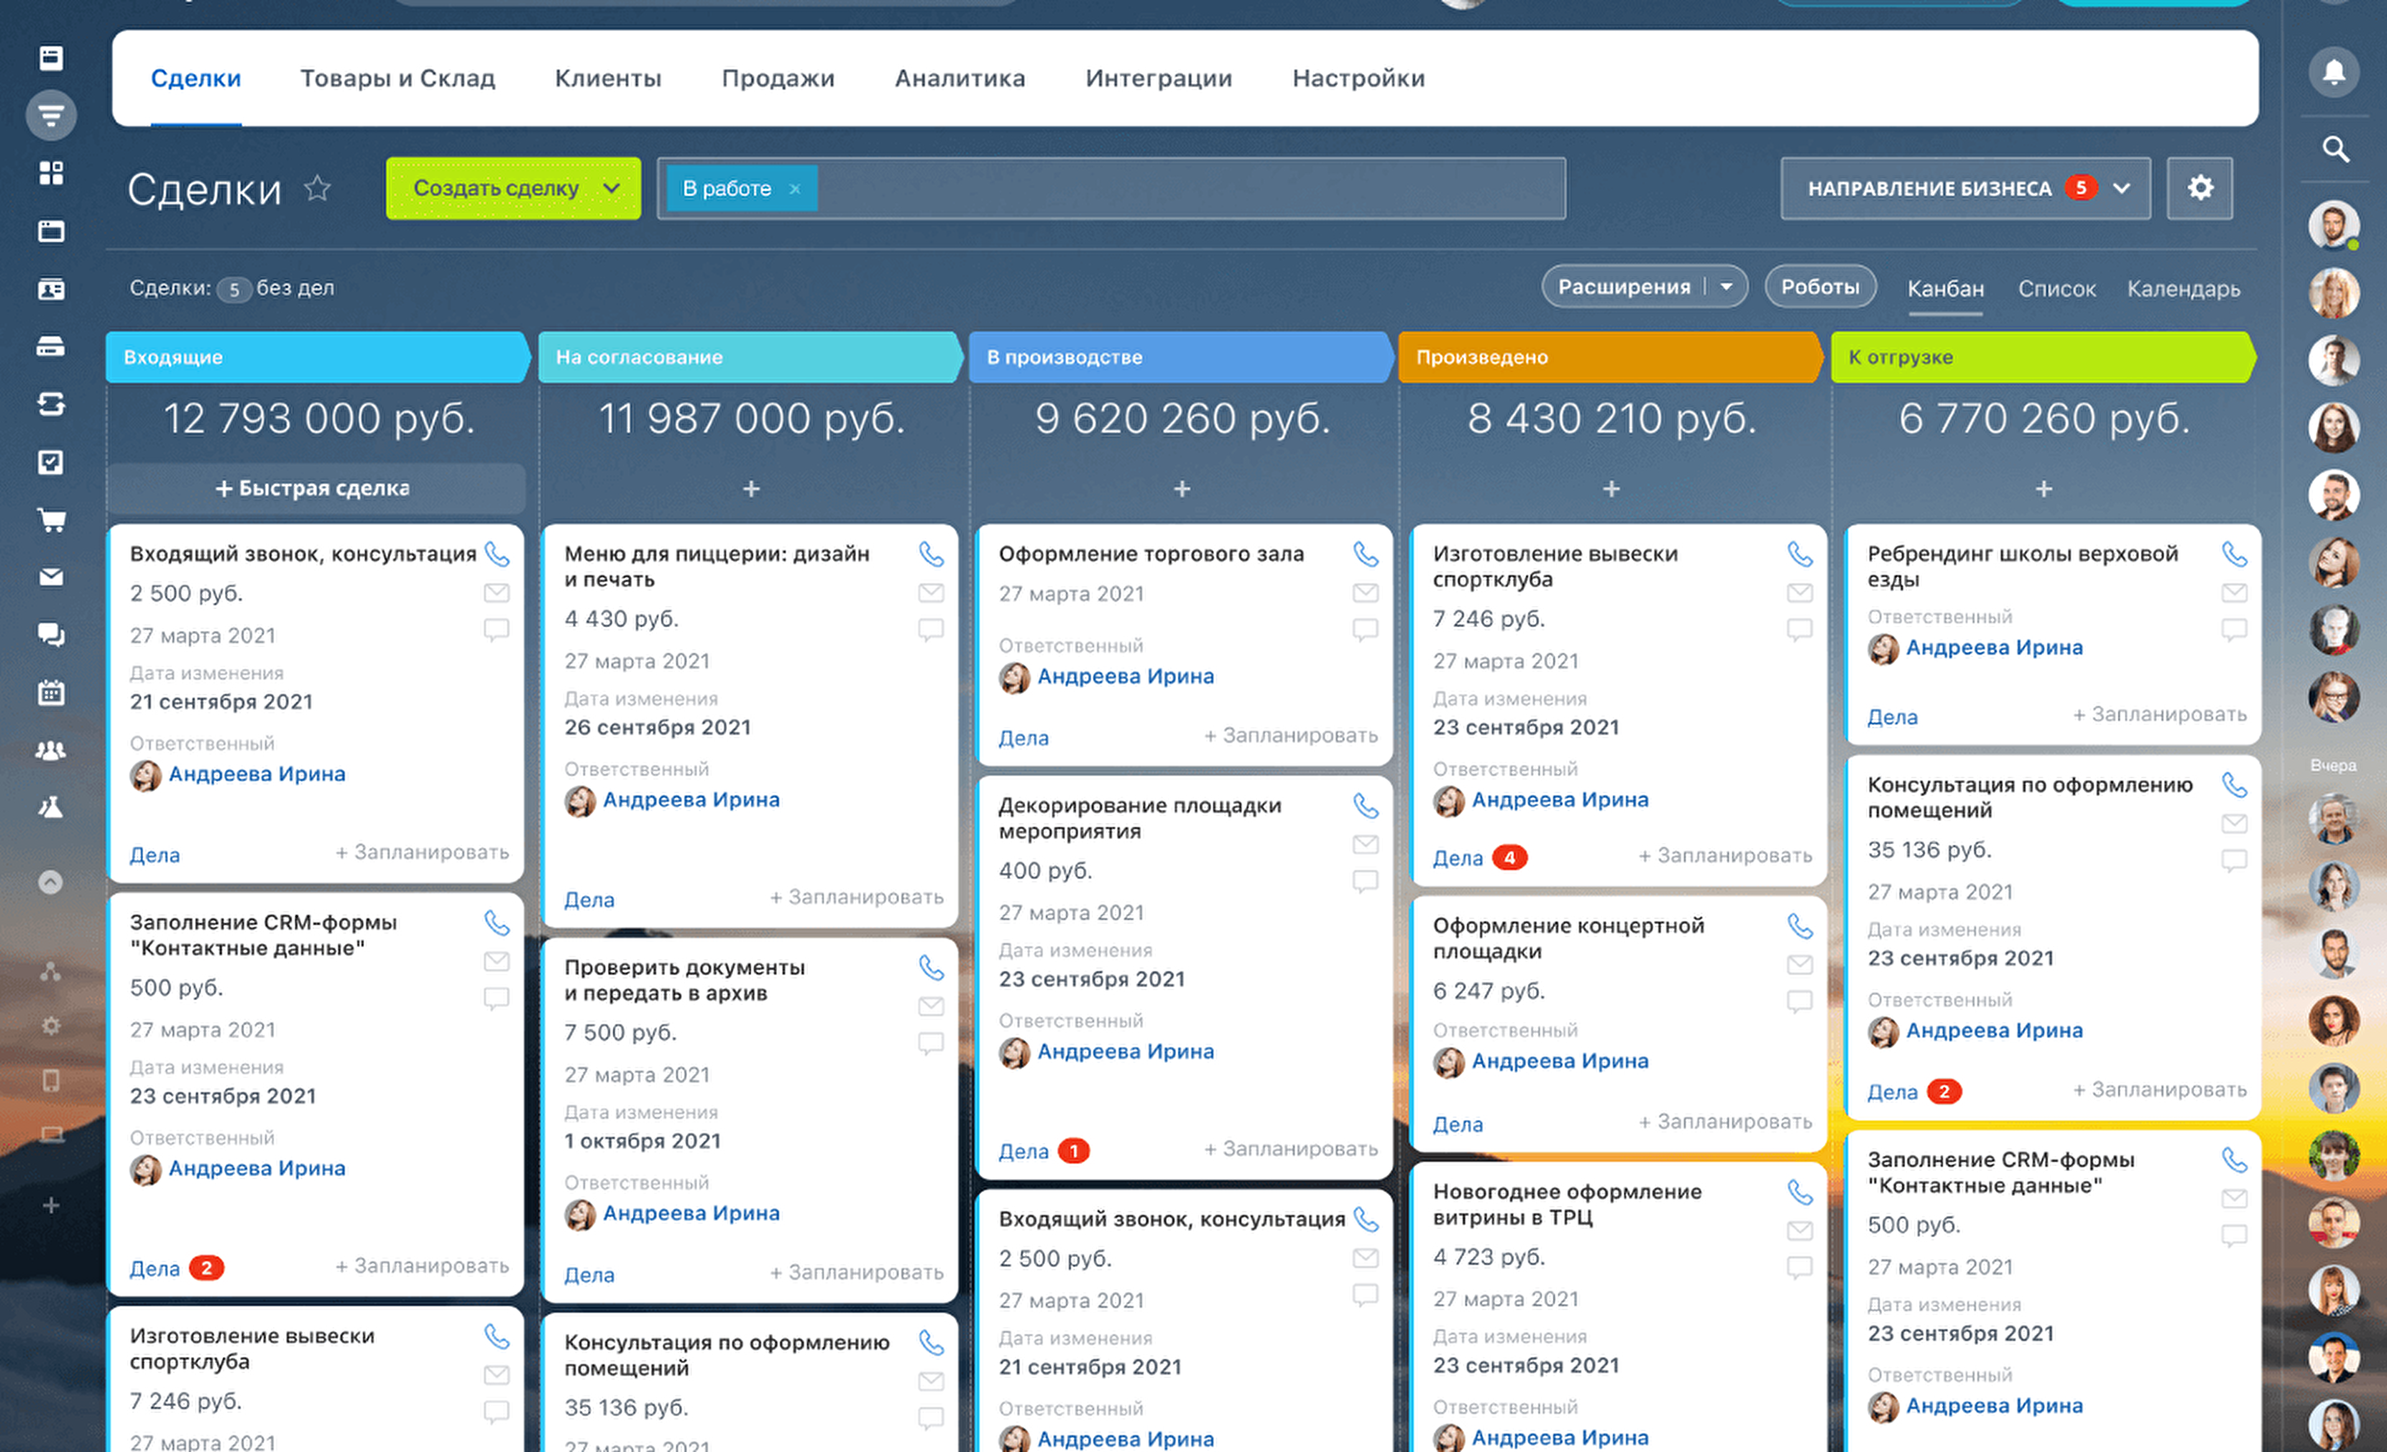Click Произведено stage header
Image resolution: width=2387 pixels, height=1452 pixels.
coord(1611,356)
